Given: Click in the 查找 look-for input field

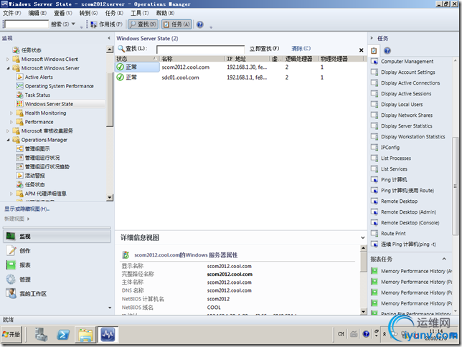Looking at the screenshot, I should pos(200,49).
